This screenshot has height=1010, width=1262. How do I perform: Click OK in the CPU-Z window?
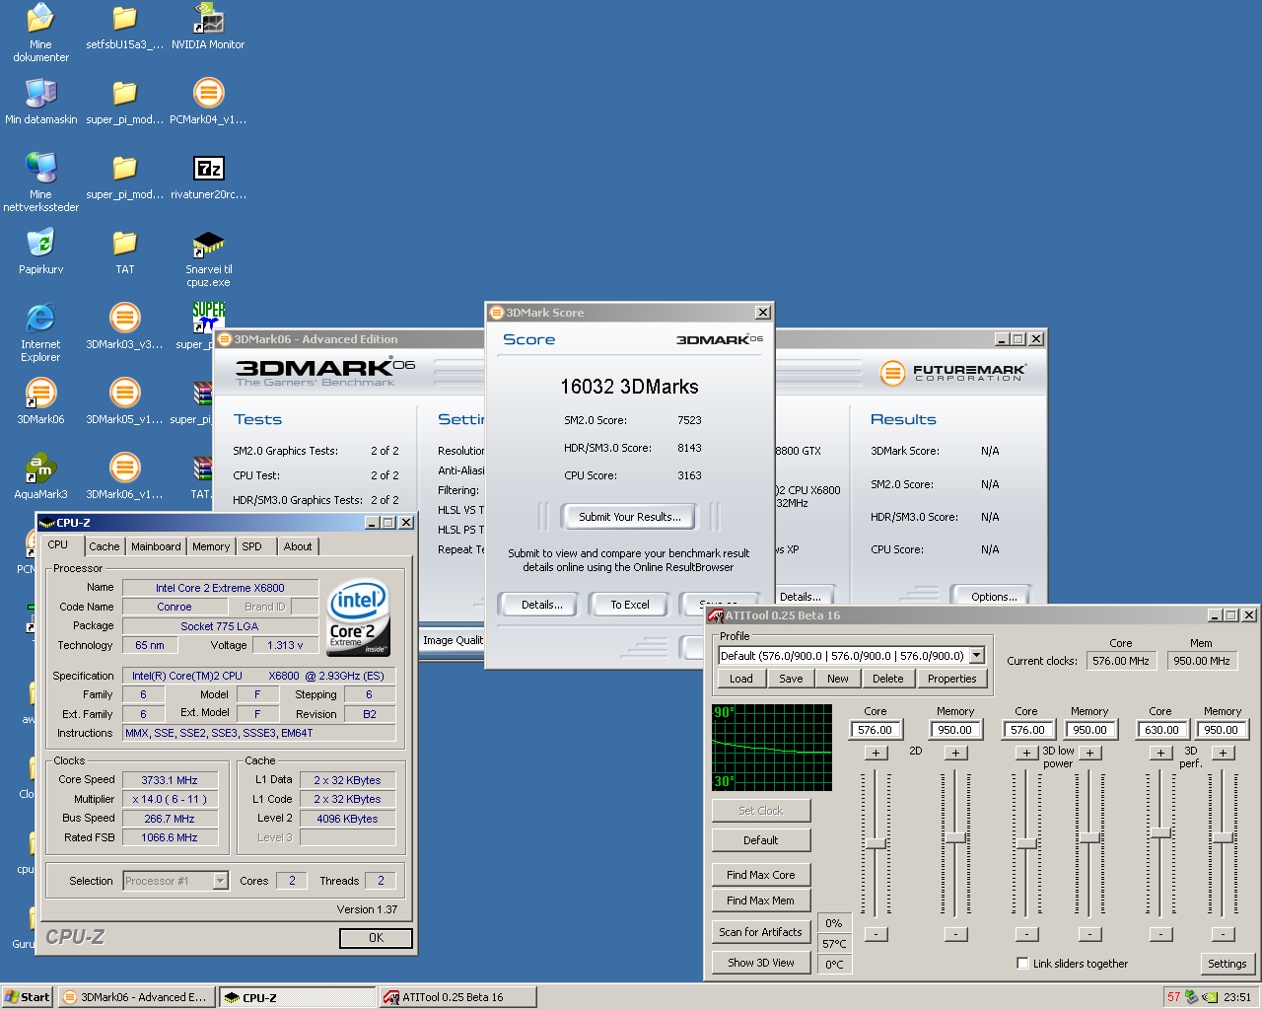[x=376, y=938]
